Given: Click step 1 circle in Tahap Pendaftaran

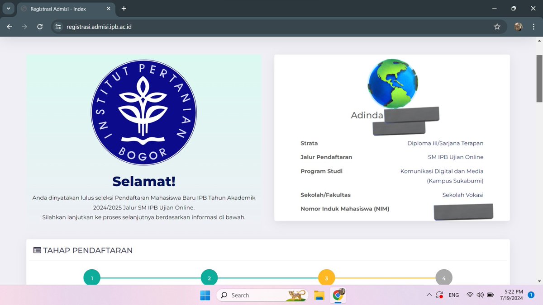Looking at the screenshot, I should (x=92, y=278).
